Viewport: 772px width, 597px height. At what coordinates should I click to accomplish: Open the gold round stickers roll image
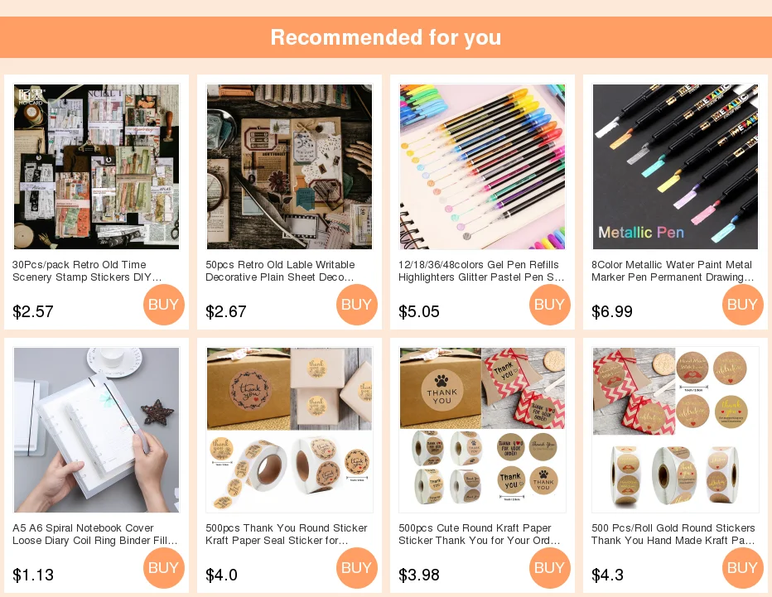(676, 431)
